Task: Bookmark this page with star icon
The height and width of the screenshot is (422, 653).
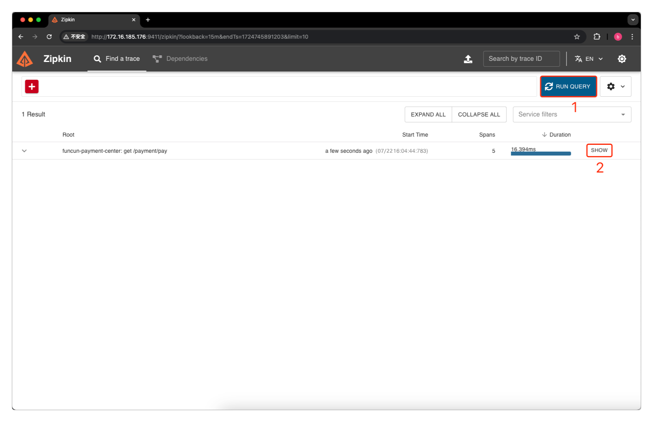Action: [577, 37]
